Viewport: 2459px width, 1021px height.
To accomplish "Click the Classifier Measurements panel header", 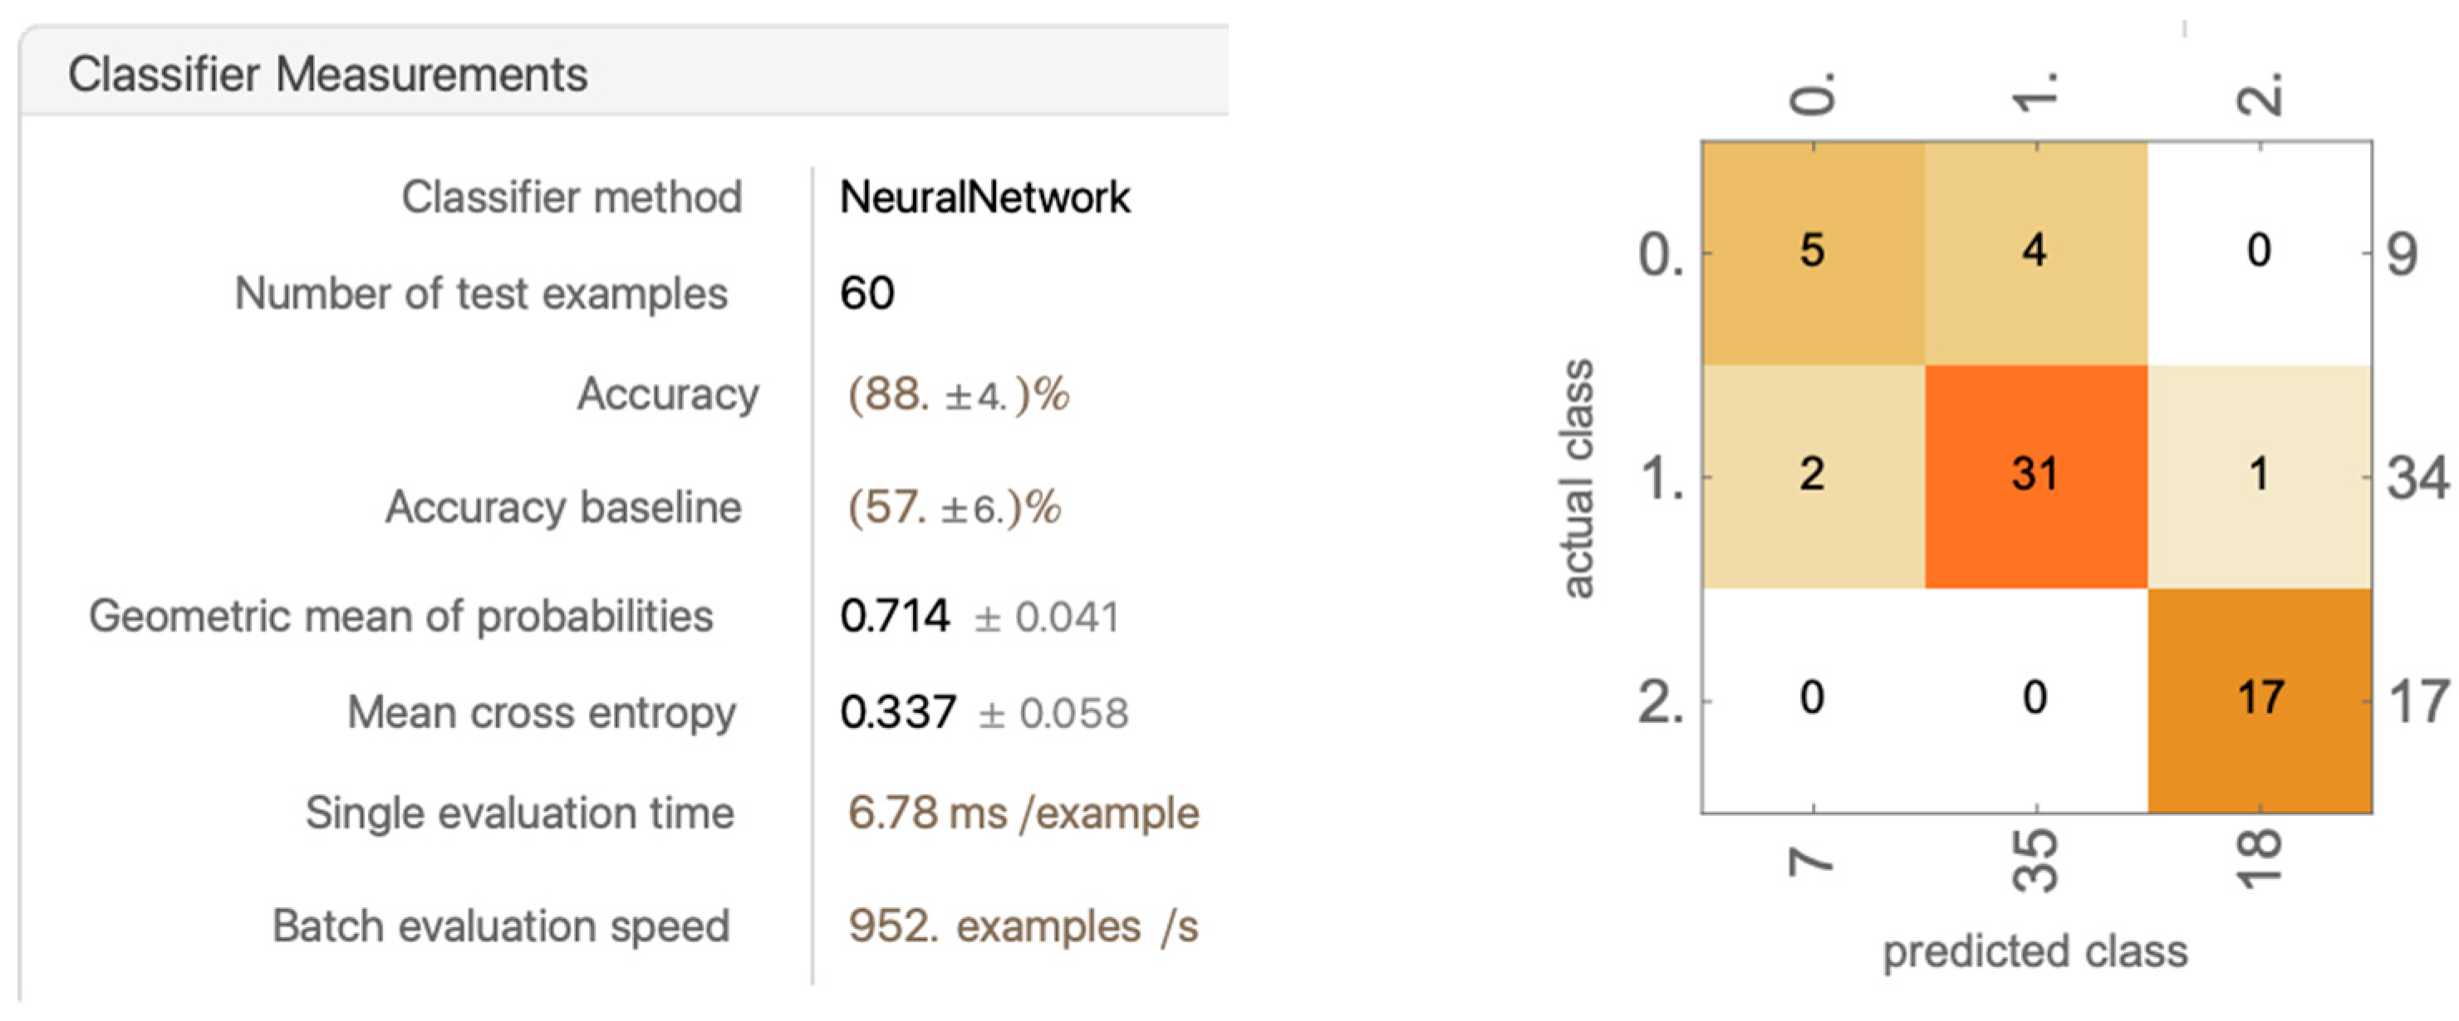I will [327, 75].
